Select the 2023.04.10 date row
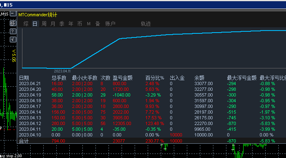The image size is (286, 158). (30, 135)
